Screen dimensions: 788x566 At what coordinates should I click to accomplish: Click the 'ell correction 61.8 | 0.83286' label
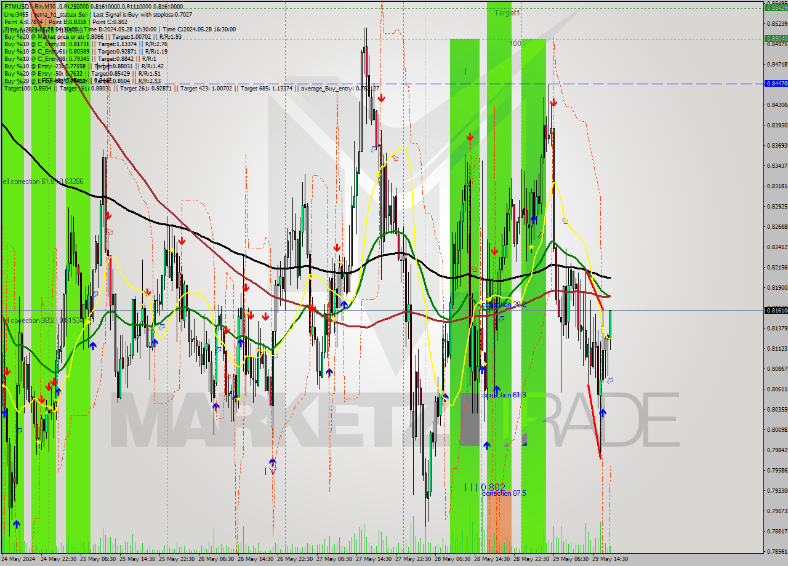click(x=42, y=181)
